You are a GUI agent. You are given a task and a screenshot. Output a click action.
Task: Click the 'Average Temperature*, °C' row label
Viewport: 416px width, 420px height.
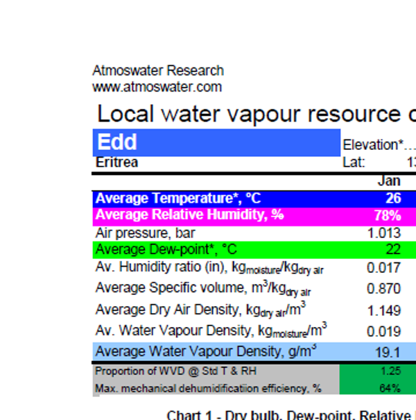coord(177,199)
